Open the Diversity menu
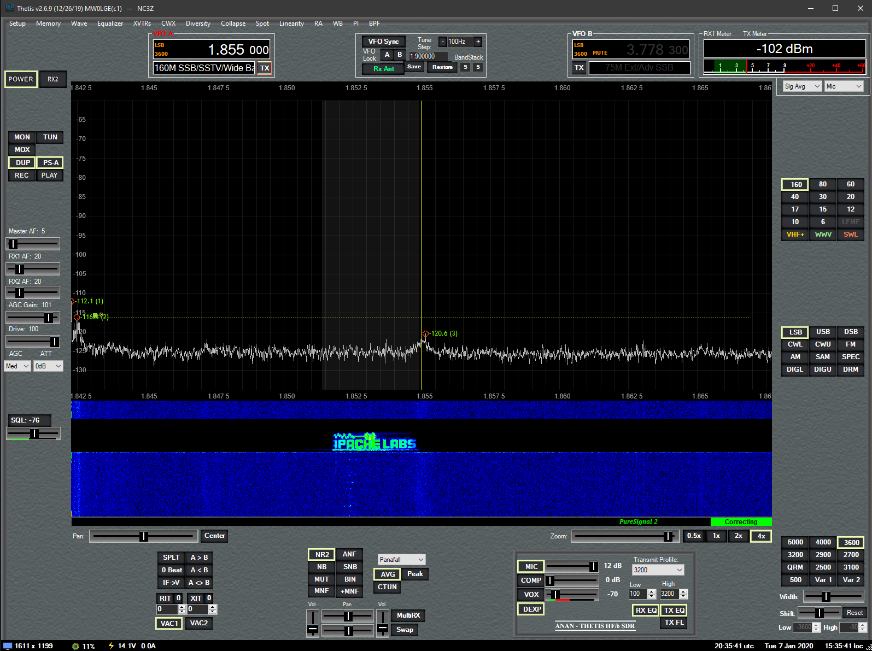Image resolution: width=872 pixels, height=651 pixels. click(x=198, y=24)
